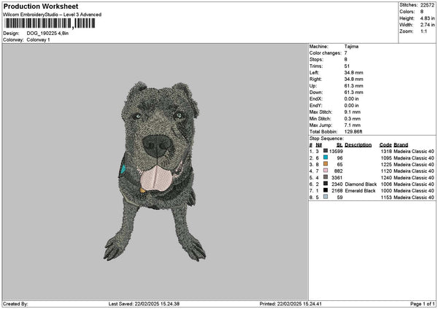Image resolution: width=438 pixels, height=309 pixels.
Task: Click the teal color swatch in stop 2
Action: [x=326, y=157]
